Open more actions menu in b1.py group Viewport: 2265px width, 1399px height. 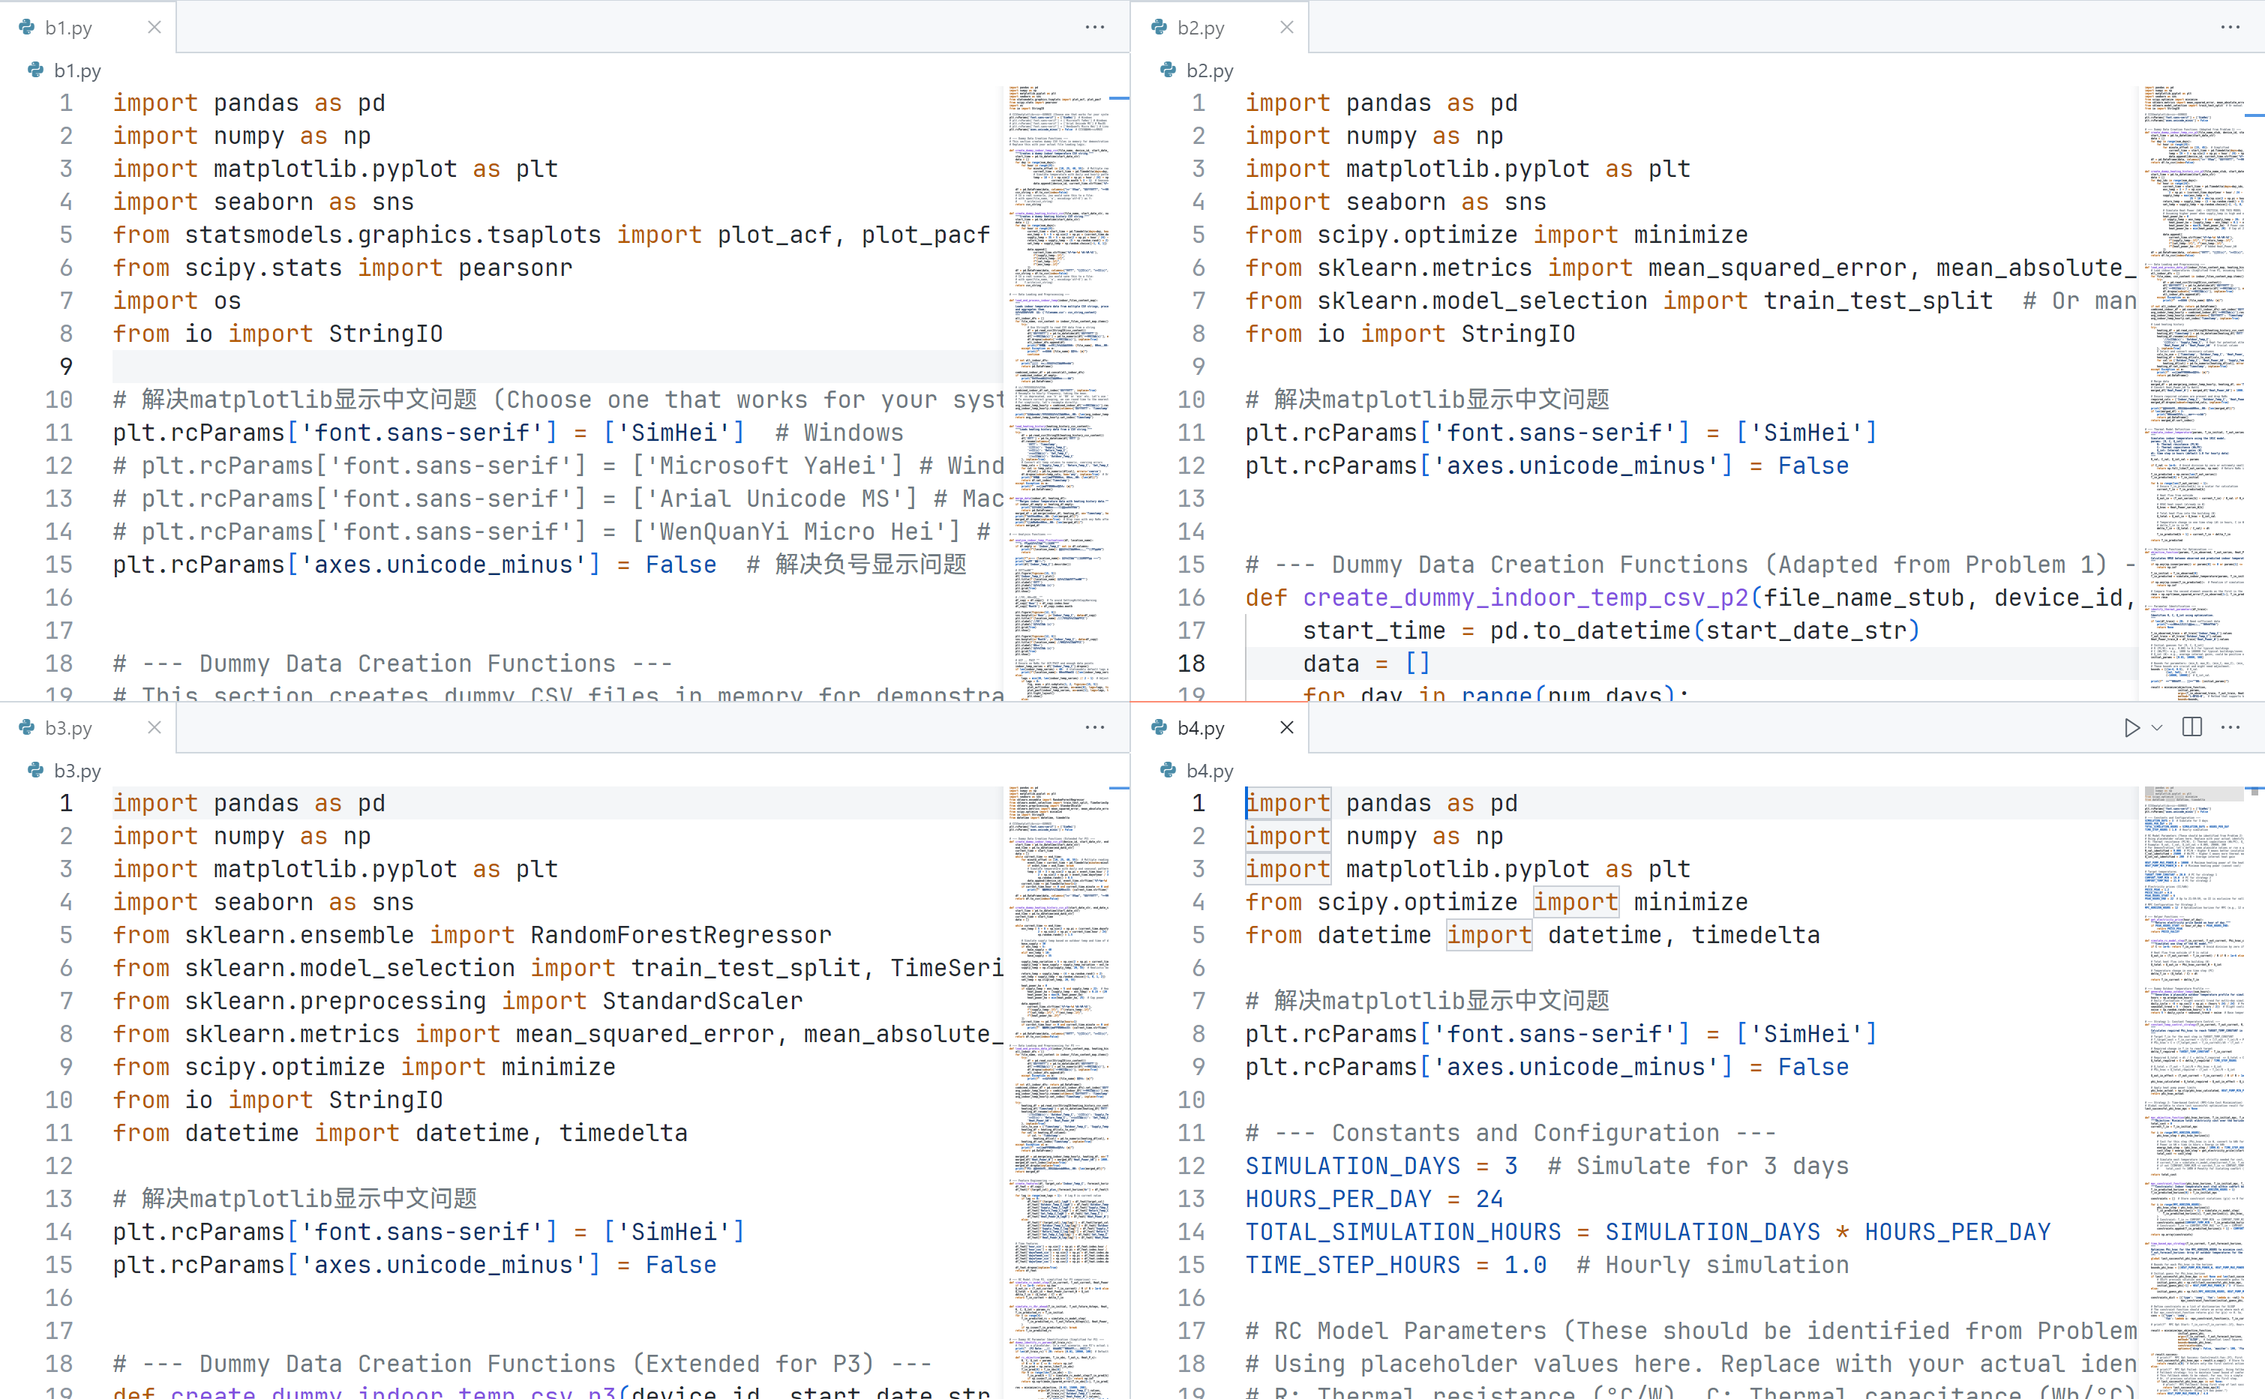pos(1095,27)
